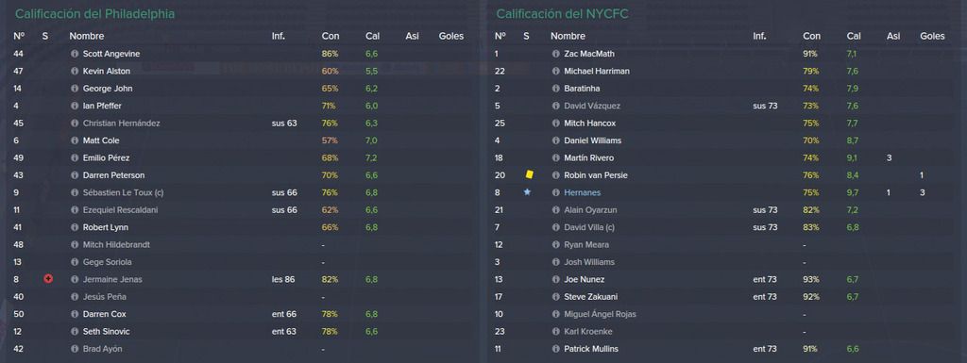The height and width of the screenshot is (363, 967).
Task: Click info icon next to Sébastien Le Toux
Action: pyautogui.click(x=75, y=192)
